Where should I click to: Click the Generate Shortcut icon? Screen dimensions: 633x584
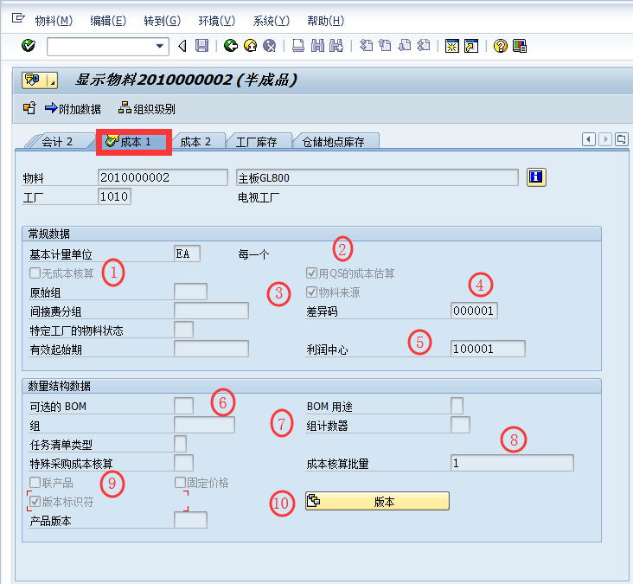click(x=471, y=46)
